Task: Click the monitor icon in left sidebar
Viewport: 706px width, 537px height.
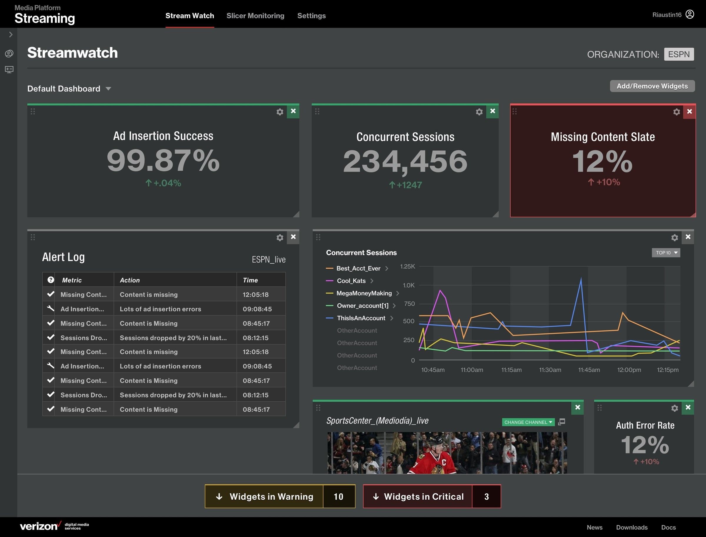Action: tap(9, 69)
